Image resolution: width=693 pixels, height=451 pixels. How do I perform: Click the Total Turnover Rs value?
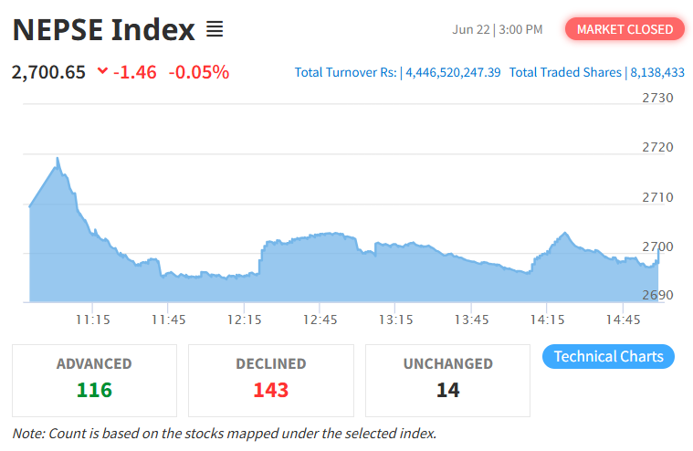[453, 72]
